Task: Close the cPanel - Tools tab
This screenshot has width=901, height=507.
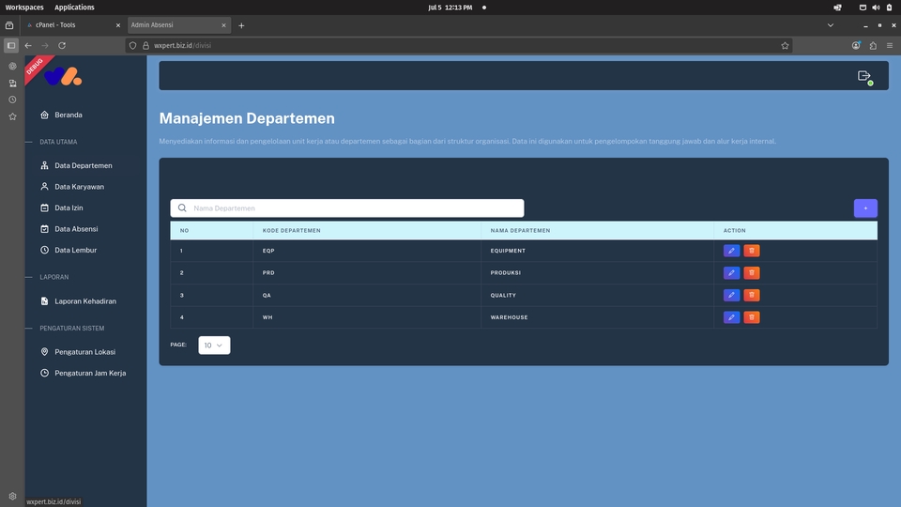Action: click(x=118, y=25)
